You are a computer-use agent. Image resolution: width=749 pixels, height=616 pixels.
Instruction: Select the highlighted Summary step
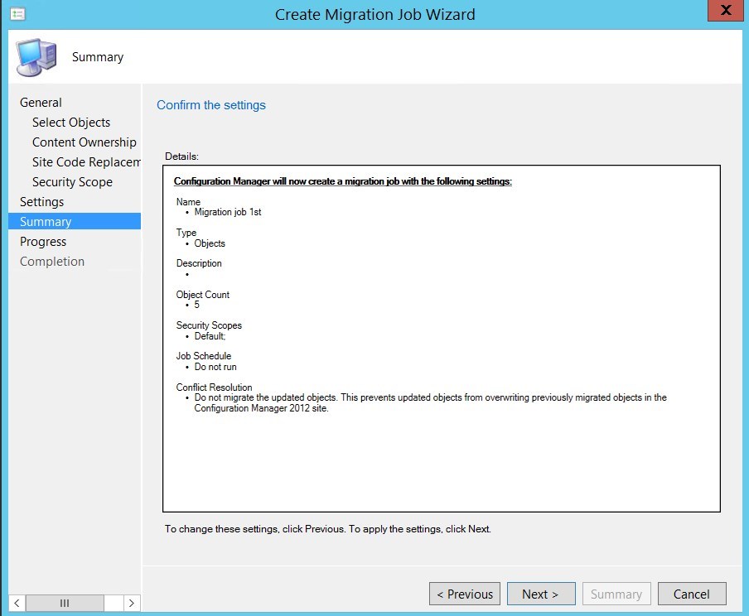46,221
